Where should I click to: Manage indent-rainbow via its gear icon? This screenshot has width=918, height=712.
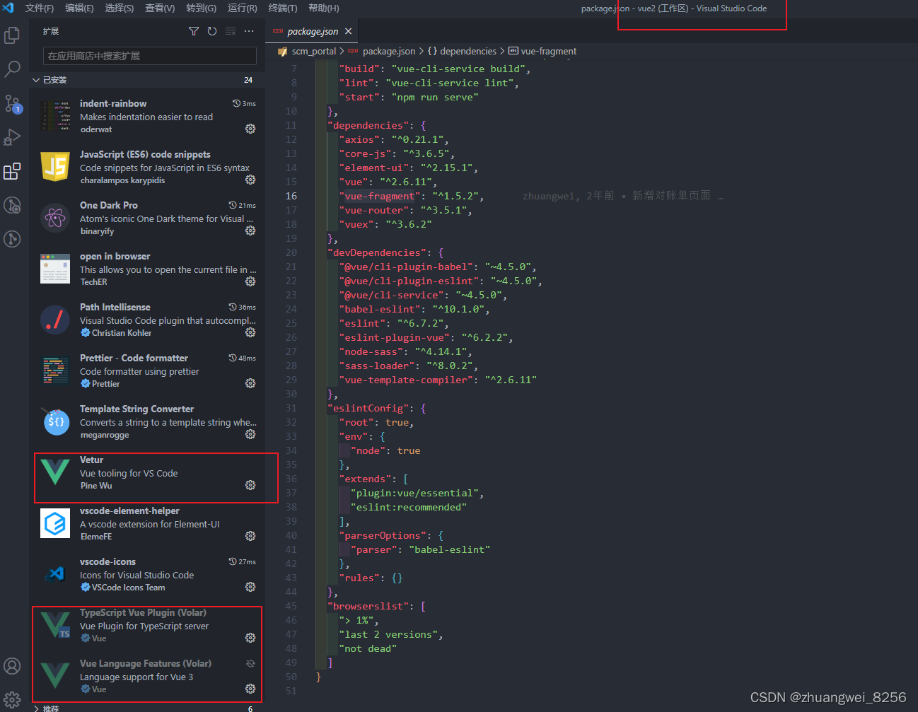click(250, 129)
